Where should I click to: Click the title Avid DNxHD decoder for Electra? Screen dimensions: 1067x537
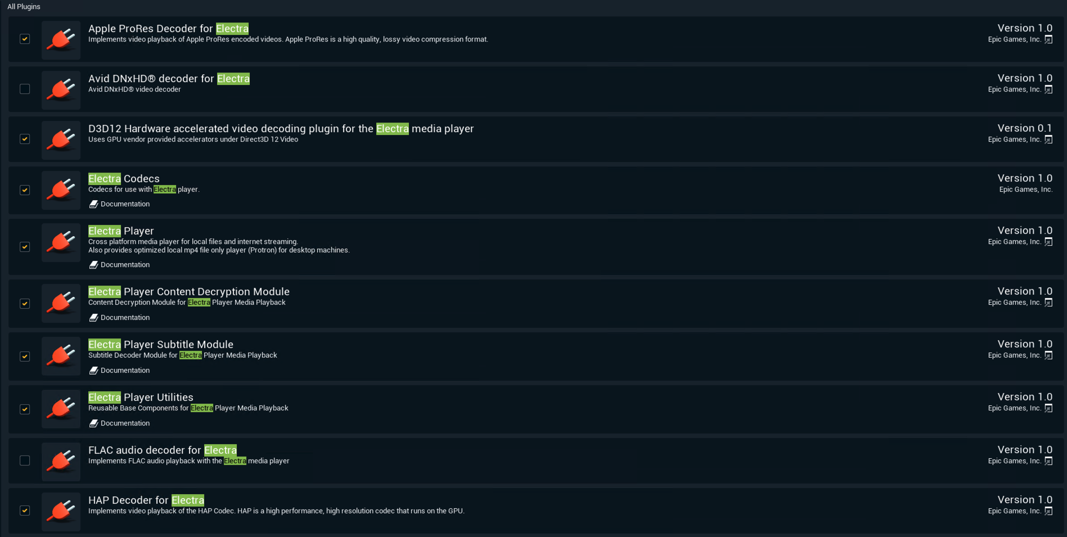(x=169, y=79)
